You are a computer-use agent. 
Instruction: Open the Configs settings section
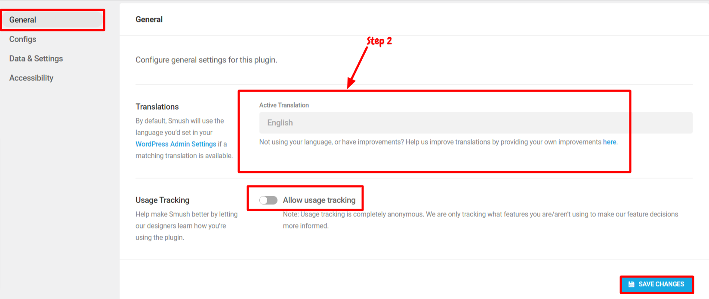(23, 39)
